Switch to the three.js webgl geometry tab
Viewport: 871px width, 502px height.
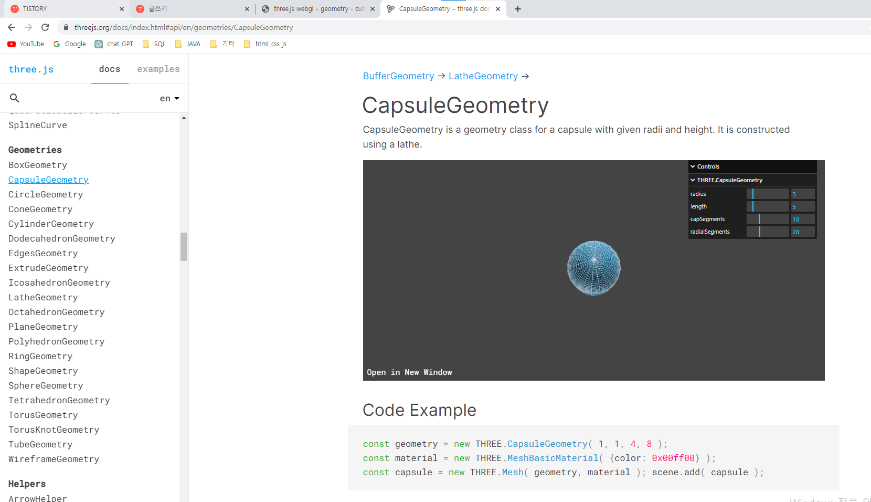click(318, 9)
